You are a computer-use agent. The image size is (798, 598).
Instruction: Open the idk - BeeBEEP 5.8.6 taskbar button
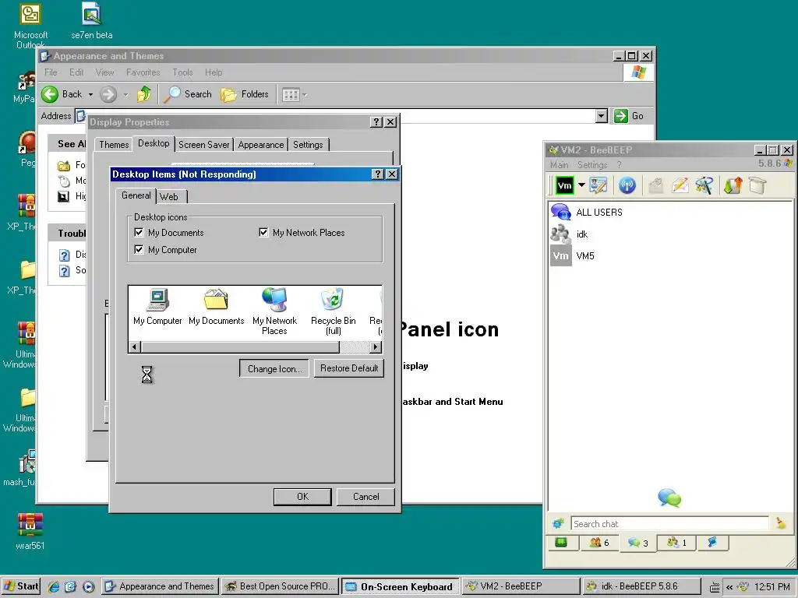tap(641, 586)
